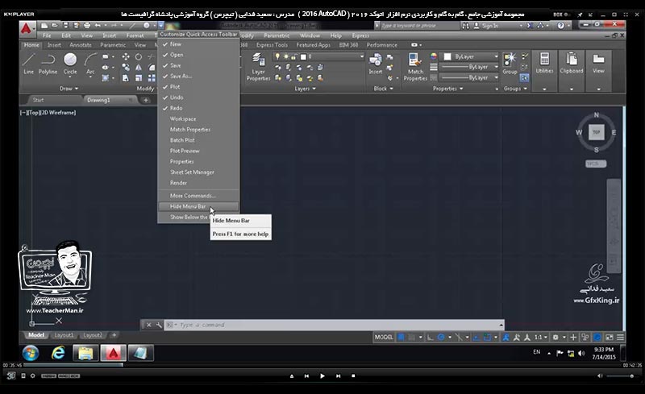
Task: Click the volume icon in system tray
Action: point(581,353)
